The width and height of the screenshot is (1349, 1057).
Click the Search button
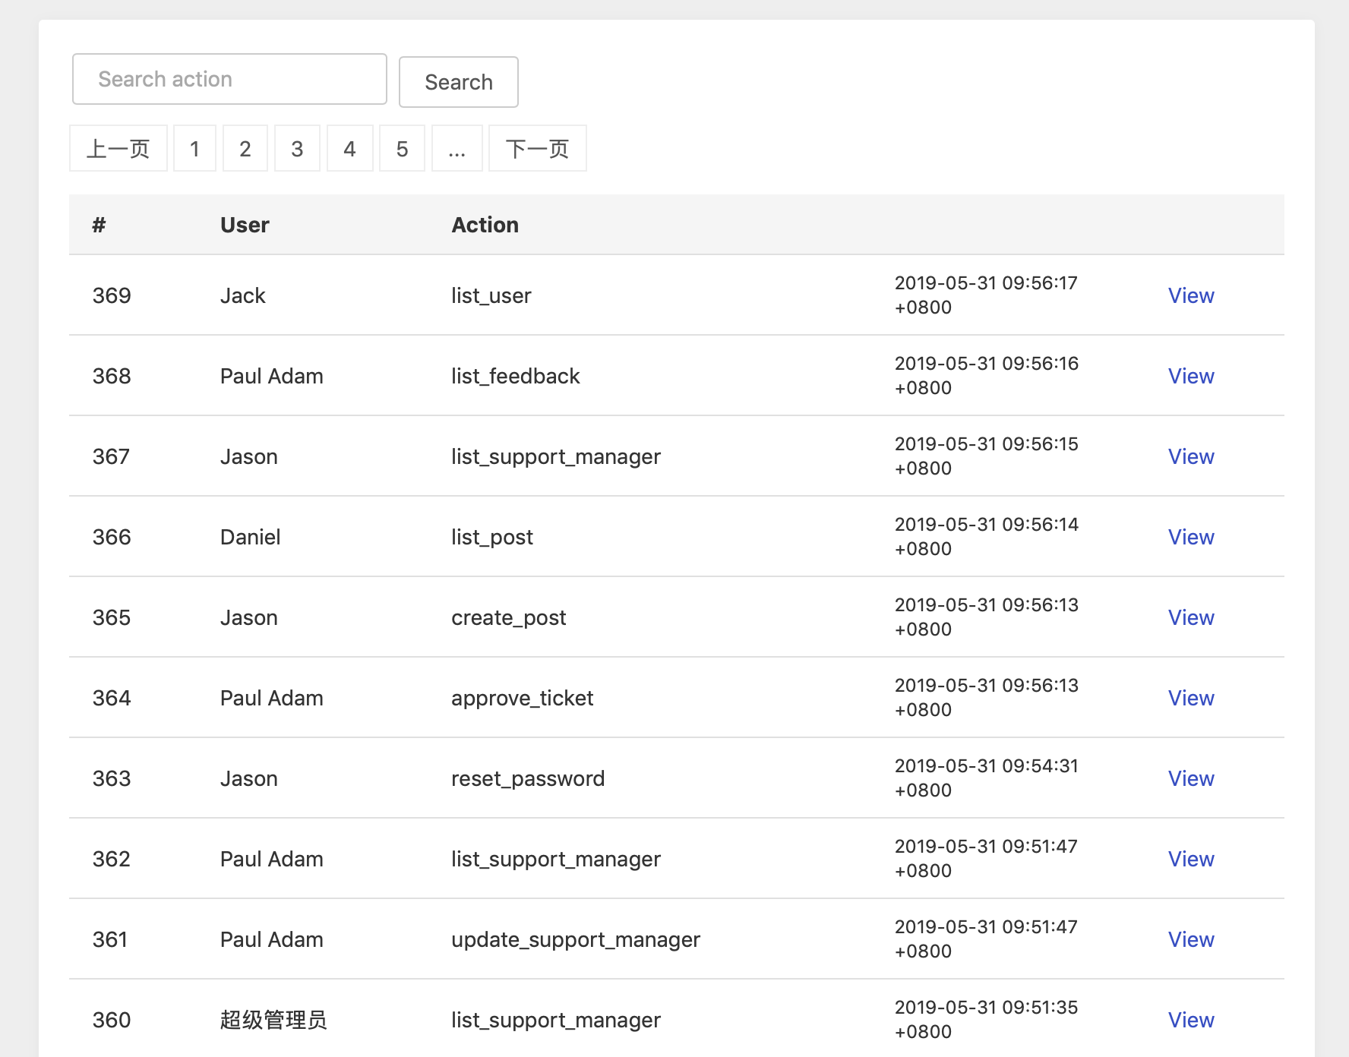pos(459,82)
